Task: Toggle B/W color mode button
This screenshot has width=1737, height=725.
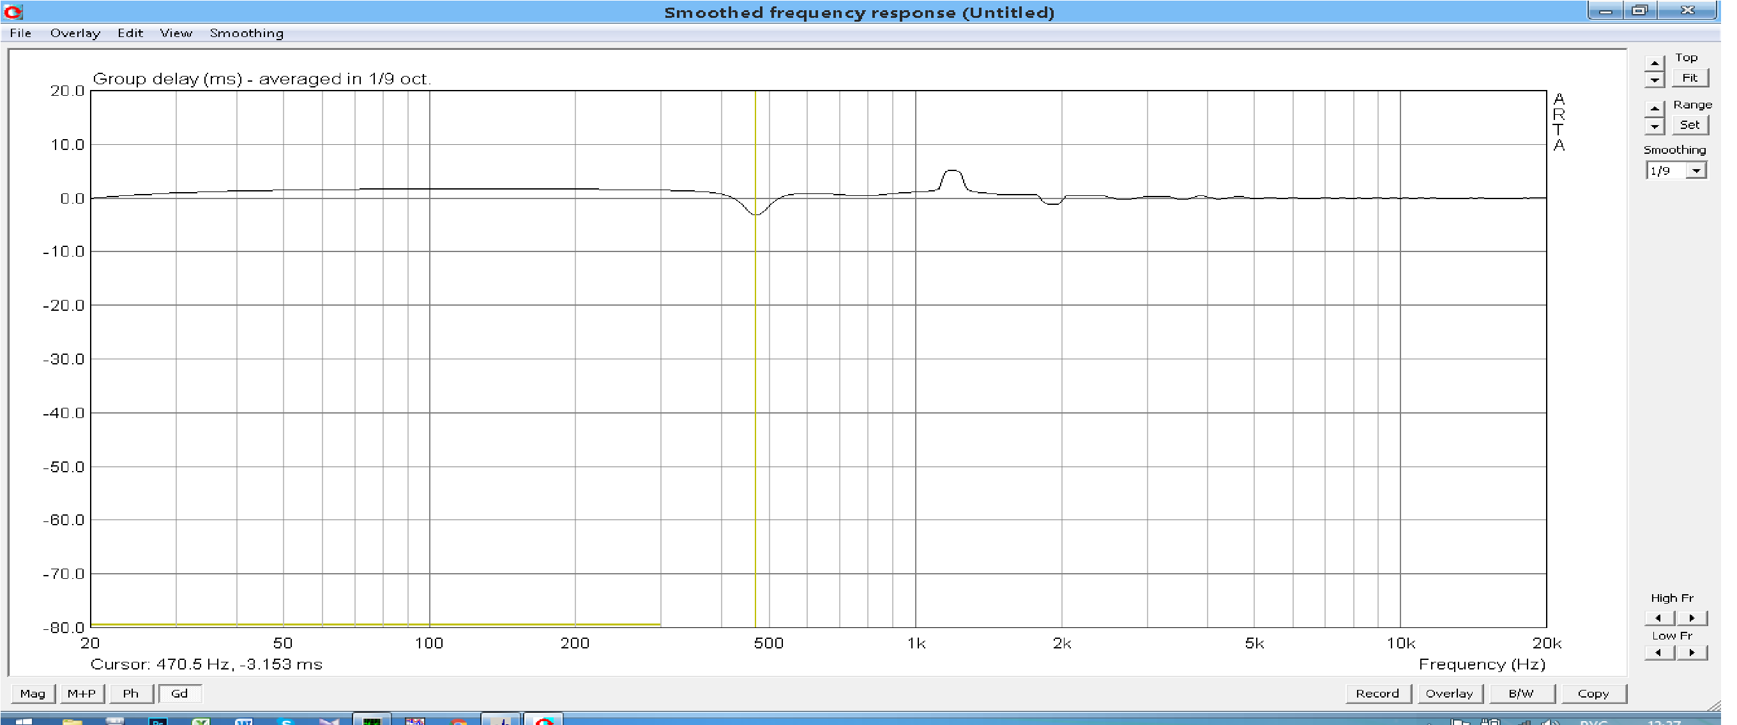Action: click(x=1521, y=693)
